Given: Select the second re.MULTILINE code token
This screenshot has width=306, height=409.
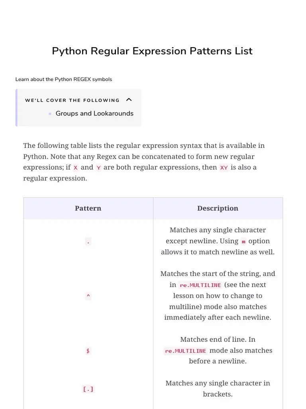Looking at the screenshot, I should coord(185,351).
